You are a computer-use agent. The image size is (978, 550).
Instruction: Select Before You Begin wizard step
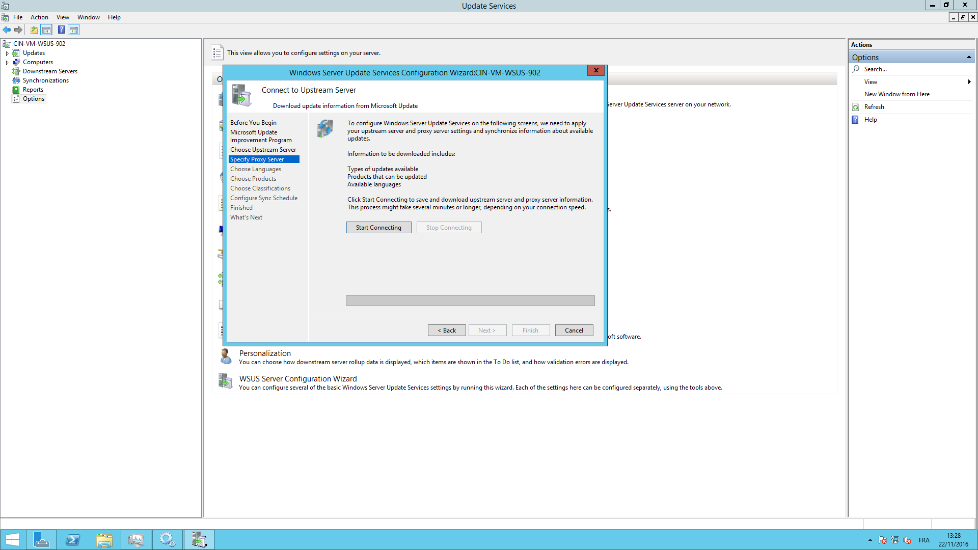point(253,123)
